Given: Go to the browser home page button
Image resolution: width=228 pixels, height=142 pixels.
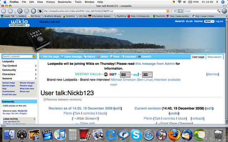Looking at the screenshot, I should click(33, 11).
